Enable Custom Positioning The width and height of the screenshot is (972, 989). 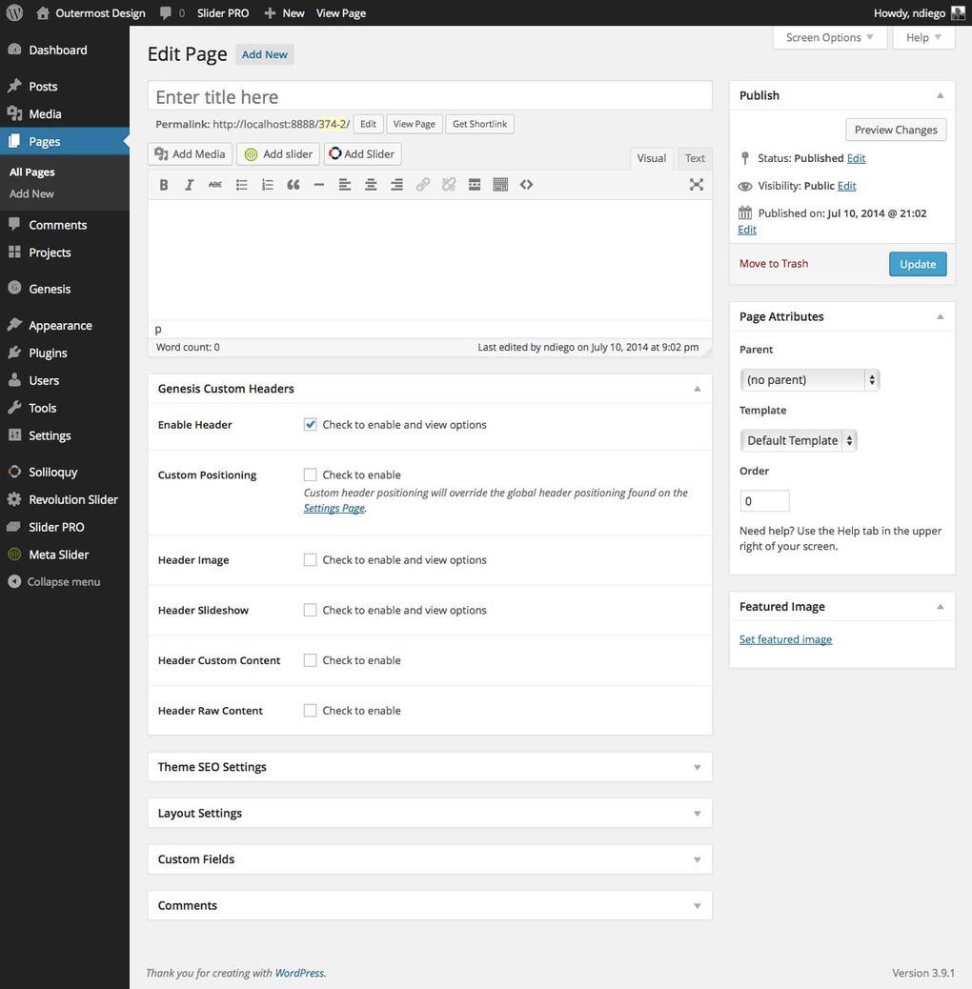tap(310, 474)
